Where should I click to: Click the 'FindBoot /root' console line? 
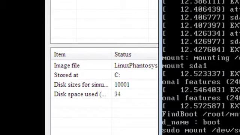(201, 114)
